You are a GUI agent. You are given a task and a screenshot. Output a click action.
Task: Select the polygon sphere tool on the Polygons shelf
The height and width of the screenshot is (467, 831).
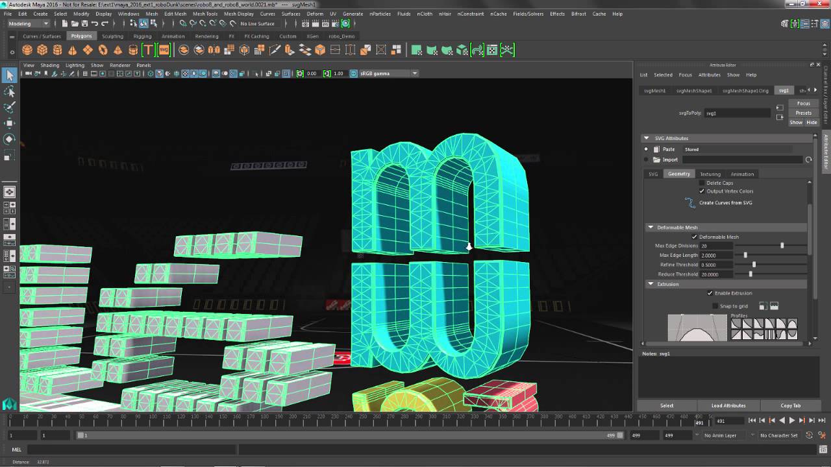pyautogui.click(x=29, y=49)
